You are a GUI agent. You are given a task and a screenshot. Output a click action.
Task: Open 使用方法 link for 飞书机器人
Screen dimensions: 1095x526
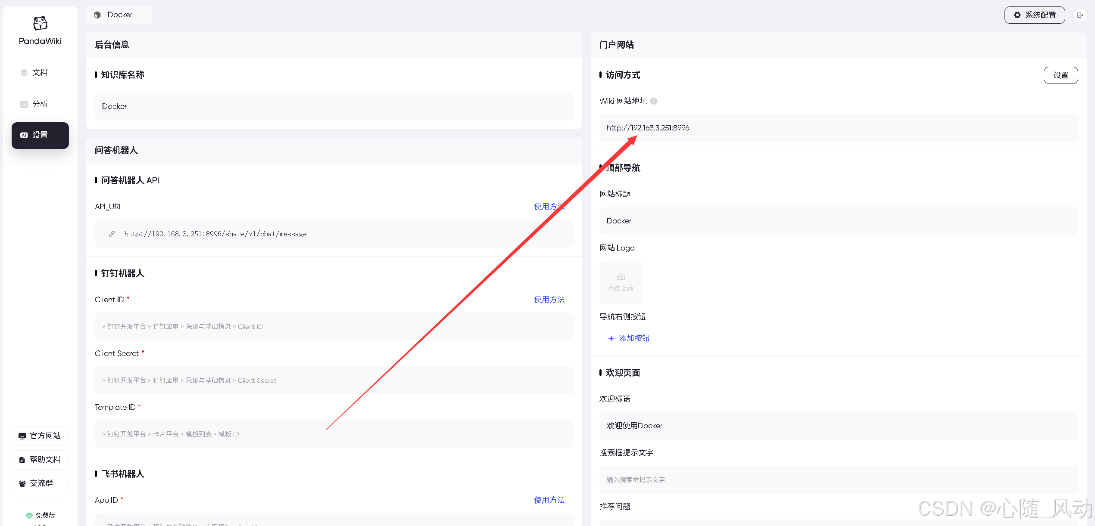point(549,500)
